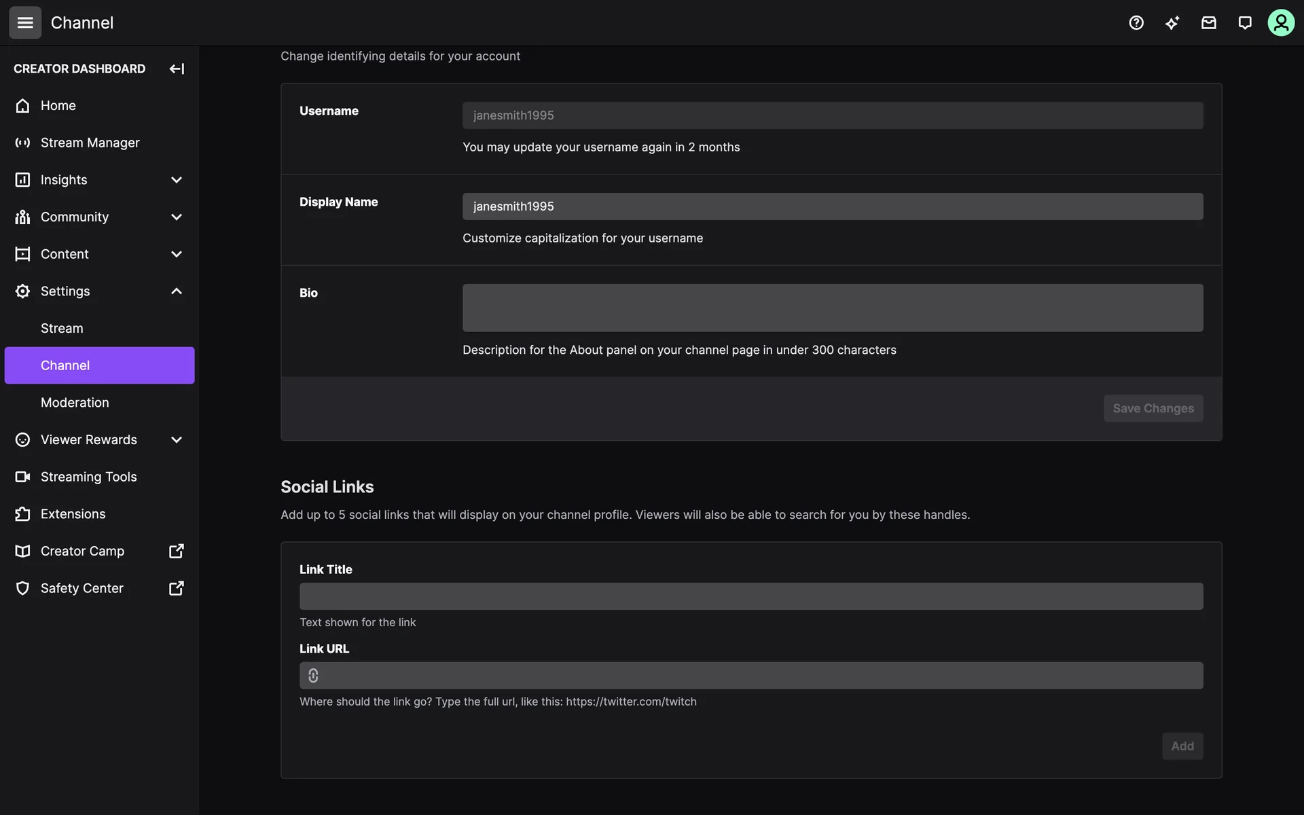Open the user profile avatar menu
The width and height of the screenshot is (1304, 815).
pos(1280,23)
